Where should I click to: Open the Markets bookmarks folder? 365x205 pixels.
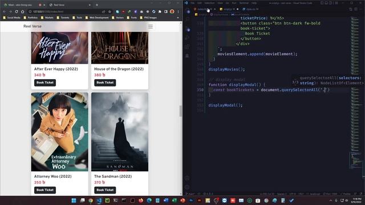click(x=47, y=18)
